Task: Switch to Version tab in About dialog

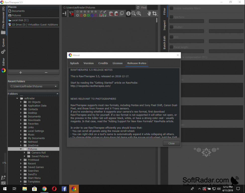Action: point(89,63)
